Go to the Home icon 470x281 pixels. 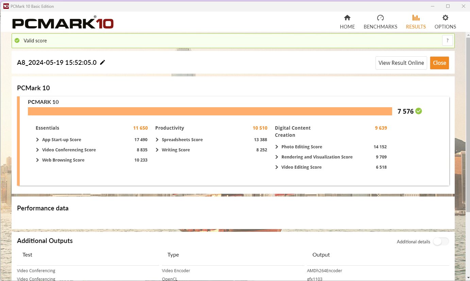(347, 18)
